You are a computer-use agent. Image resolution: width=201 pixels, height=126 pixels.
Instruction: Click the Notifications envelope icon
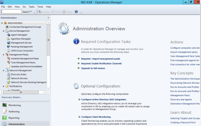[x=7, y=86]
